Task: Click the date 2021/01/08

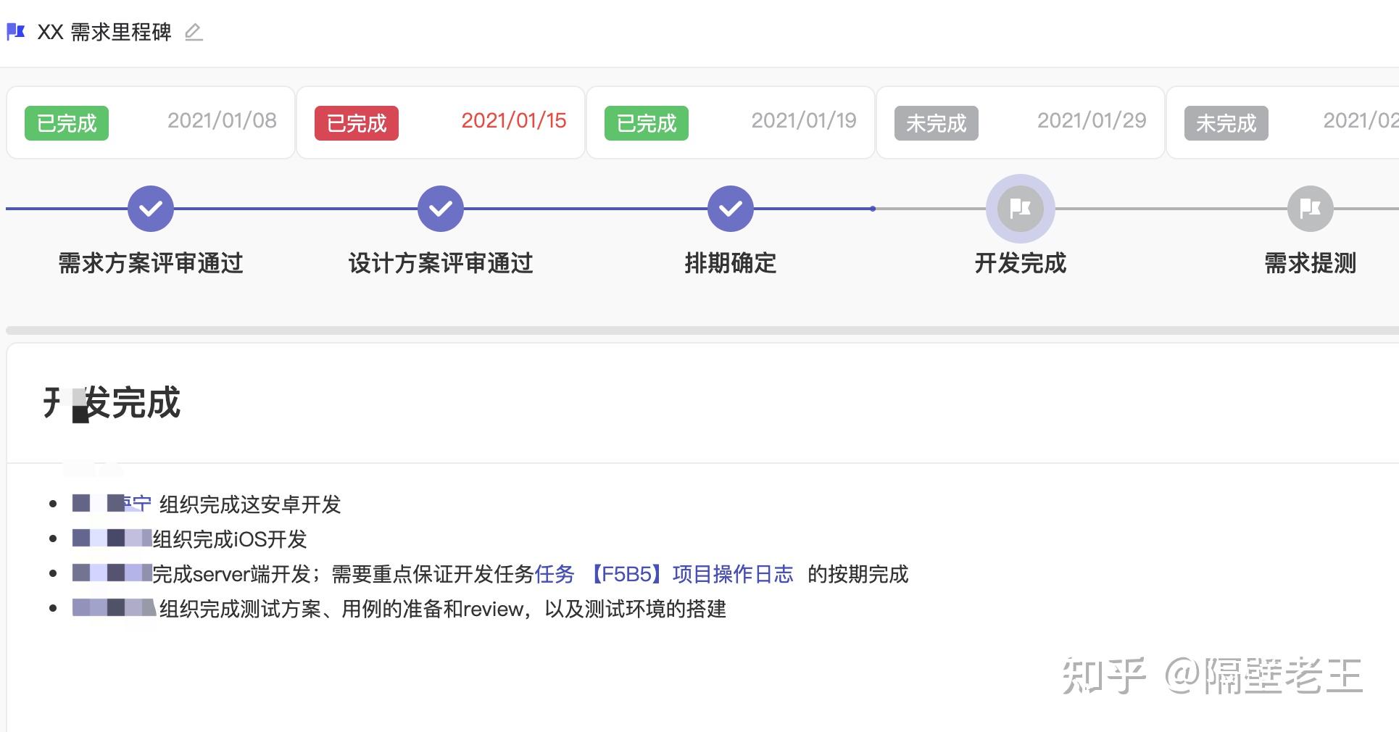Action: [x=222, y=120]
